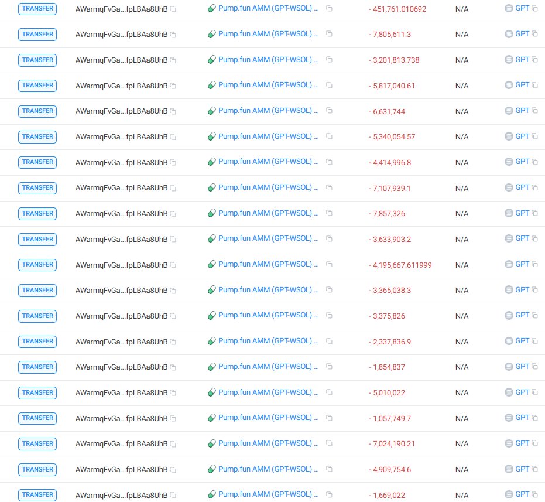Image resolution: width=545 pixels, height=502 pixels.
Task: Click TRANSFER badge in -3,633,903.2 row
Action: coord(37,240)
